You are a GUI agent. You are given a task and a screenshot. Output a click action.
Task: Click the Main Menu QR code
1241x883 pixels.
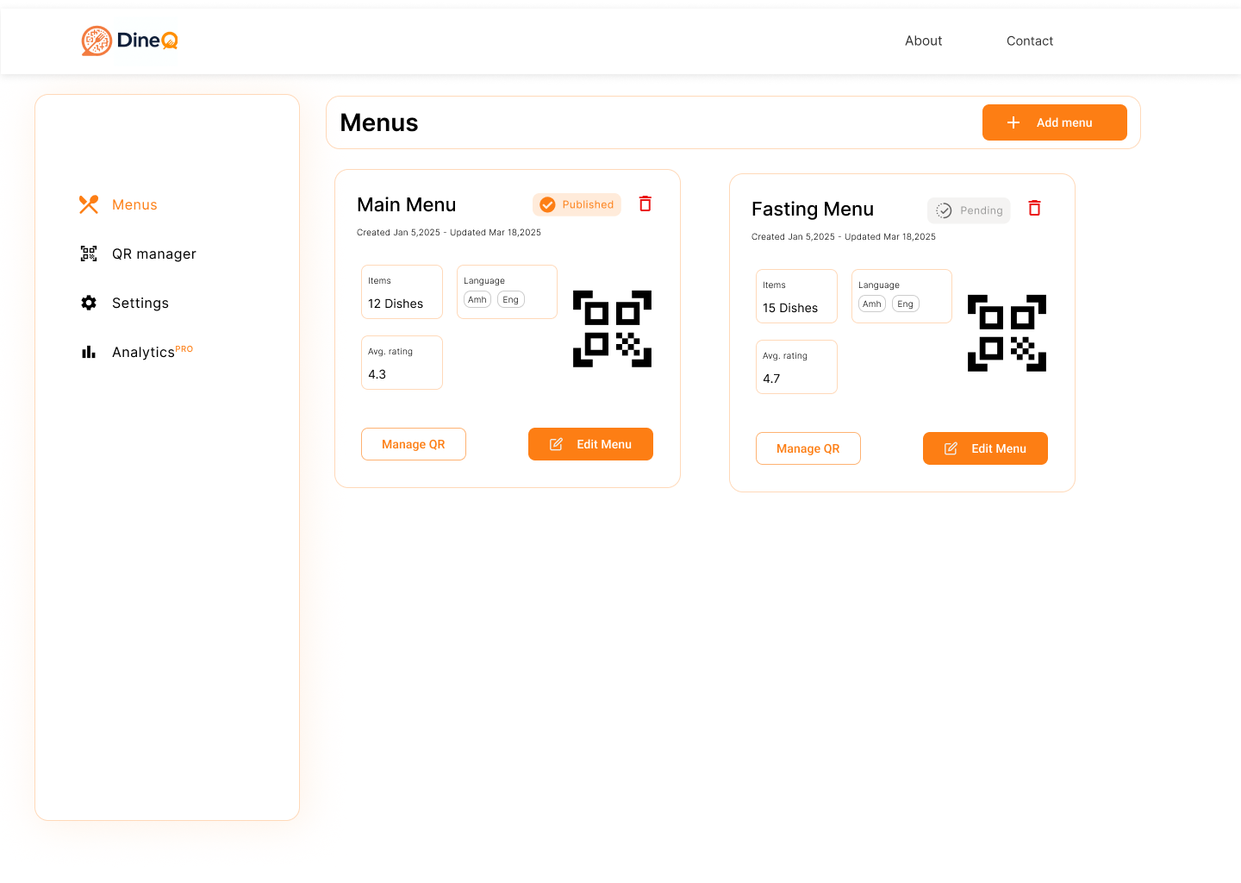click(612, 329)
